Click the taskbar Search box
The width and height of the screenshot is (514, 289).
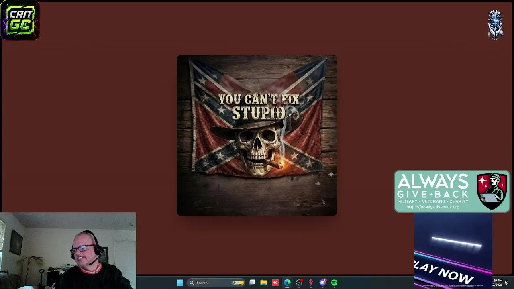click(x=216, y=283)
